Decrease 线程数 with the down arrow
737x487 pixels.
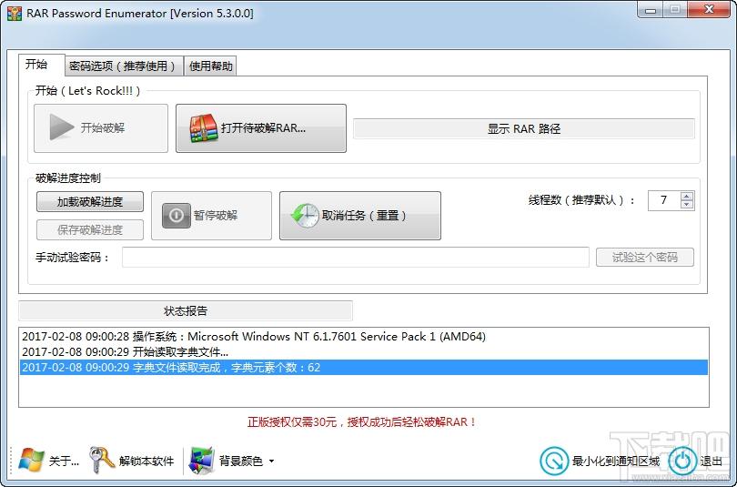pos(687,205)
